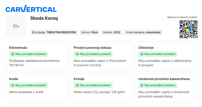Open the Emisije card heading
Image resolution: width=202 pixels, height=107 pixels.
(79, 79)
